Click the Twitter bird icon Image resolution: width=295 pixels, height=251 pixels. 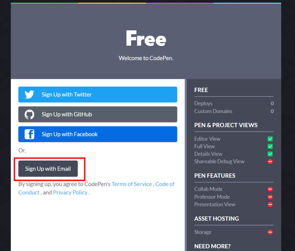30,95
